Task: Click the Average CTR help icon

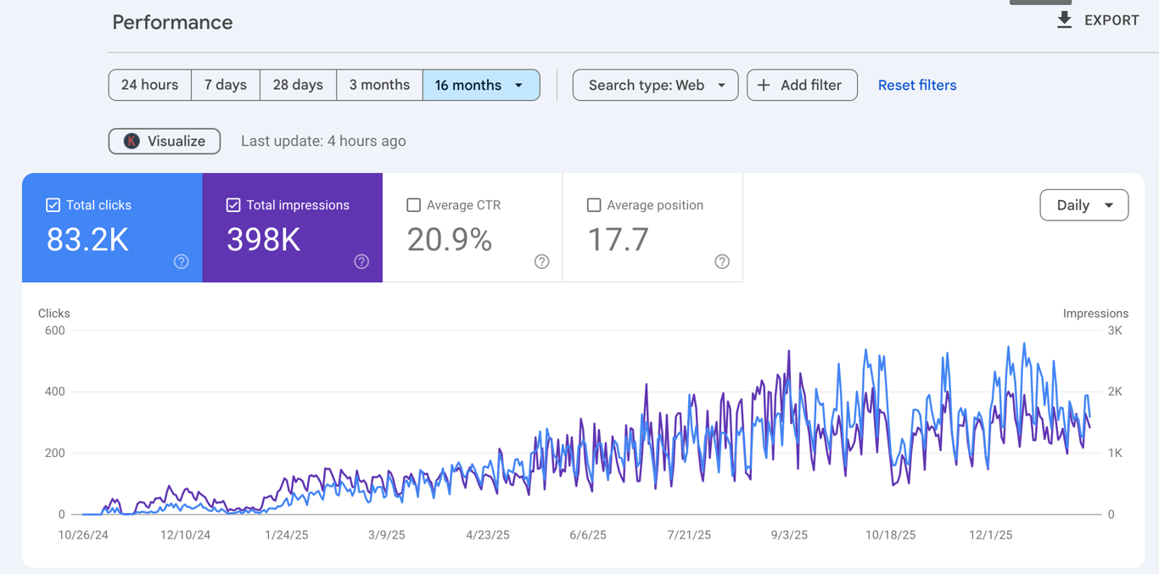Action: pos(542,262)
